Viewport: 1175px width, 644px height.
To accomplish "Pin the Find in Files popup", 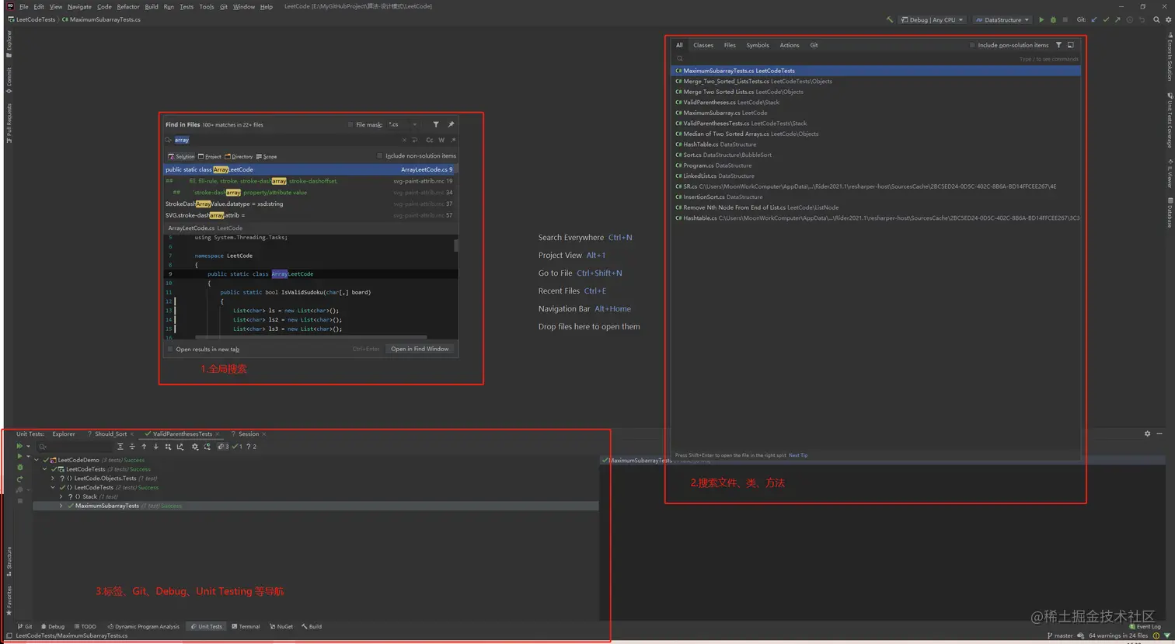I will click(x=451, y=124).
